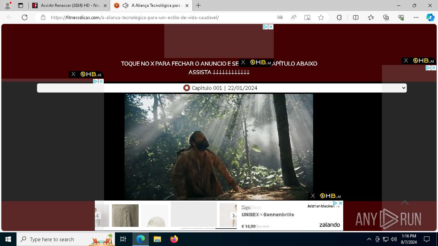Open the Edge profile avatar
The width and height of the screenshot is (438, 246).
point(8,5)
